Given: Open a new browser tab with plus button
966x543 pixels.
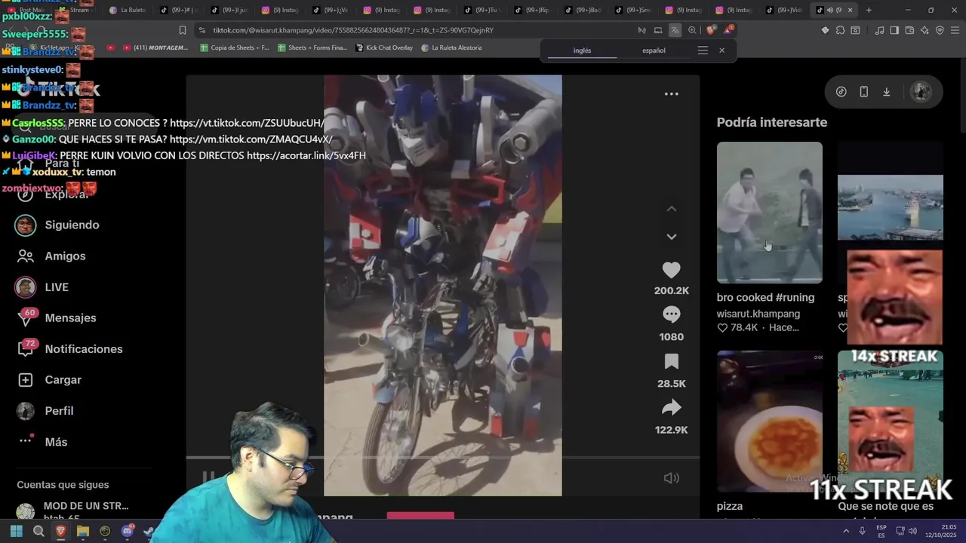Looking at the screenshot, I should (x=869, y=10).
